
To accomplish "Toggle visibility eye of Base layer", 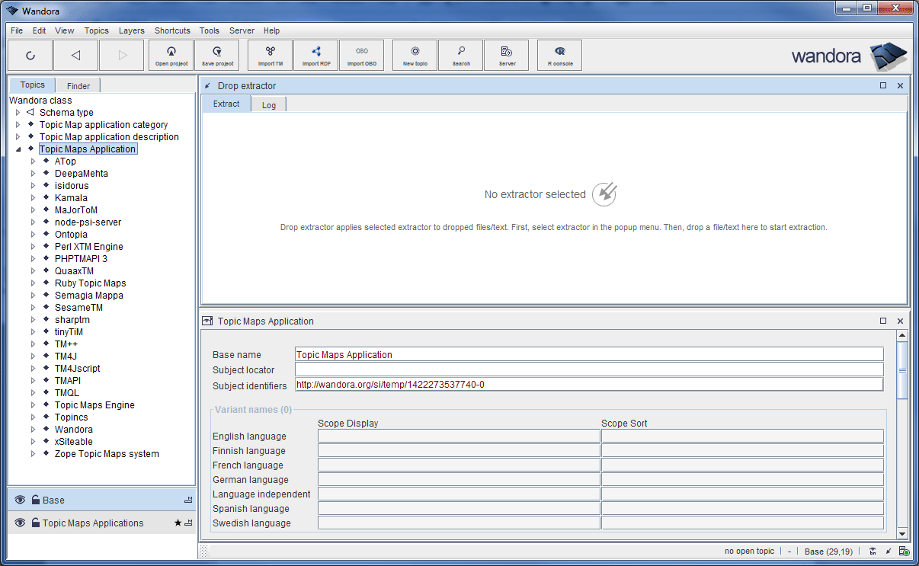I will point(21,500).
